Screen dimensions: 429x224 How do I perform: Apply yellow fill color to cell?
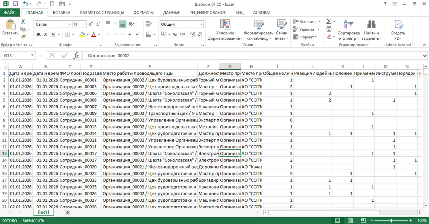[x=82, y=34]
